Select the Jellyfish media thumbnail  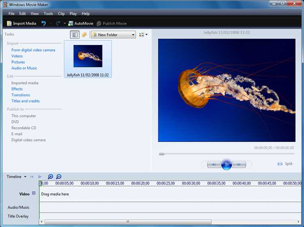point(88,56)
